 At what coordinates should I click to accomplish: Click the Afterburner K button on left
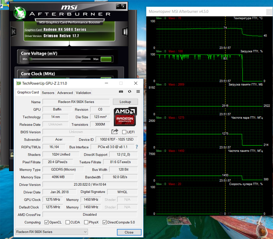tap(14, 32)
